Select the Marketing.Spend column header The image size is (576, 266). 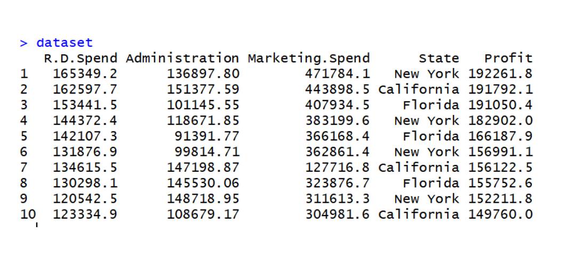click(308, 58)
